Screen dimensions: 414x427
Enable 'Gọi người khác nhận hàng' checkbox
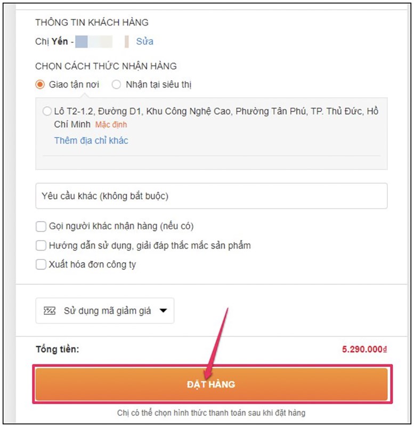[x=41, y=226]
